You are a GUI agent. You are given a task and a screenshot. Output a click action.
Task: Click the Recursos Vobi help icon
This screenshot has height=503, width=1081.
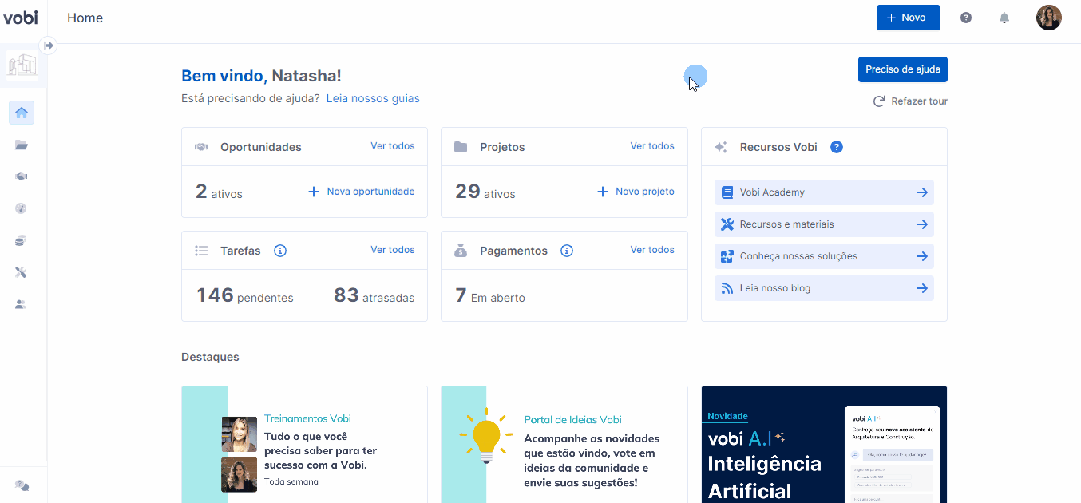pos(837,147)
